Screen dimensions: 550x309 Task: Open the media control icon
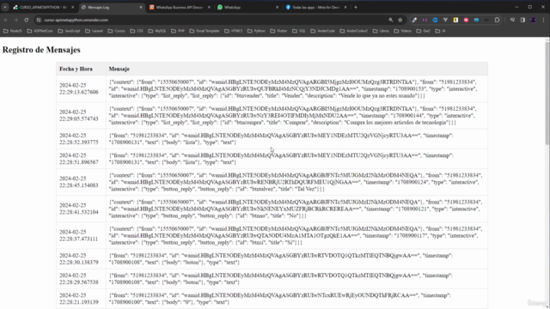pos(512,20)
